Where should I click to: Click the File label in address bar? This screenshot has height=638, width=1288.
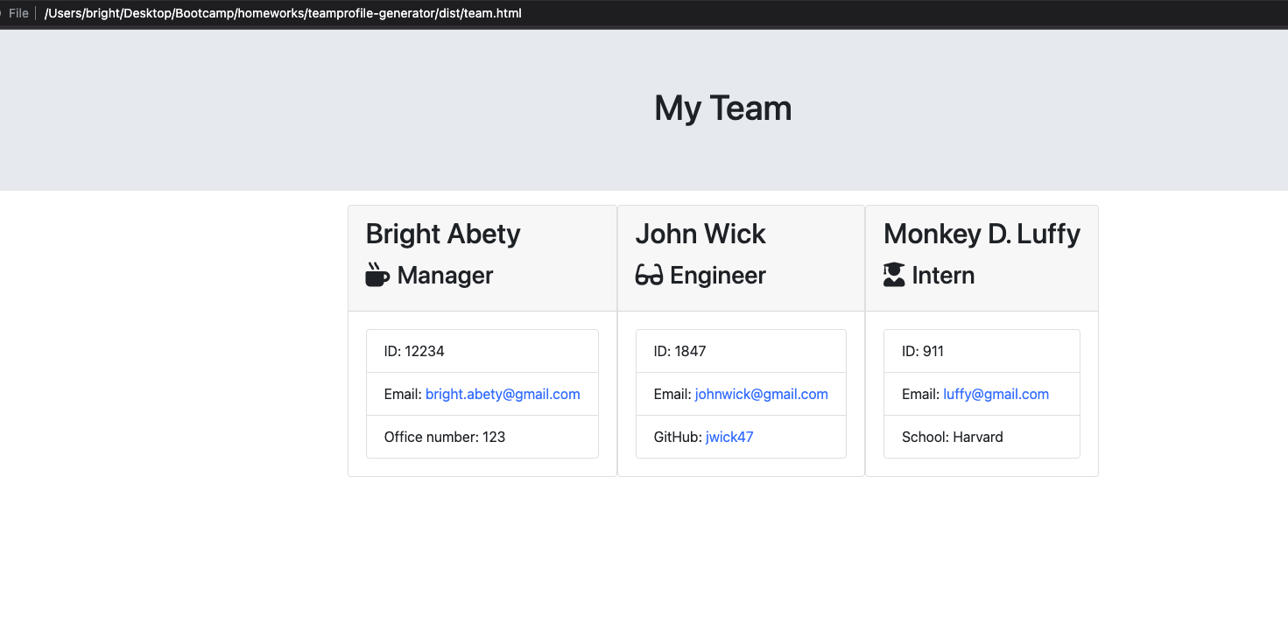click(x=18, y=13)
